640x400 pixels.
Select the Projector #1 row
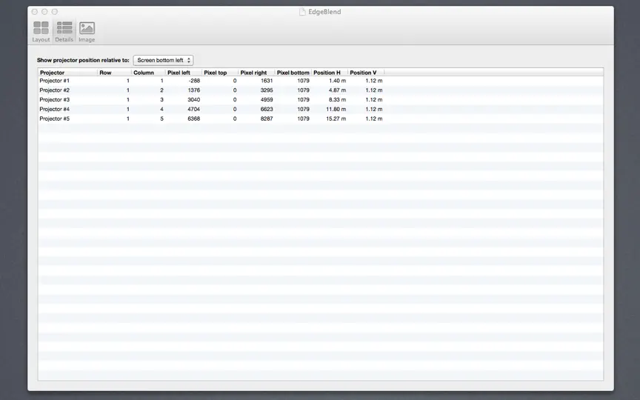321,81
